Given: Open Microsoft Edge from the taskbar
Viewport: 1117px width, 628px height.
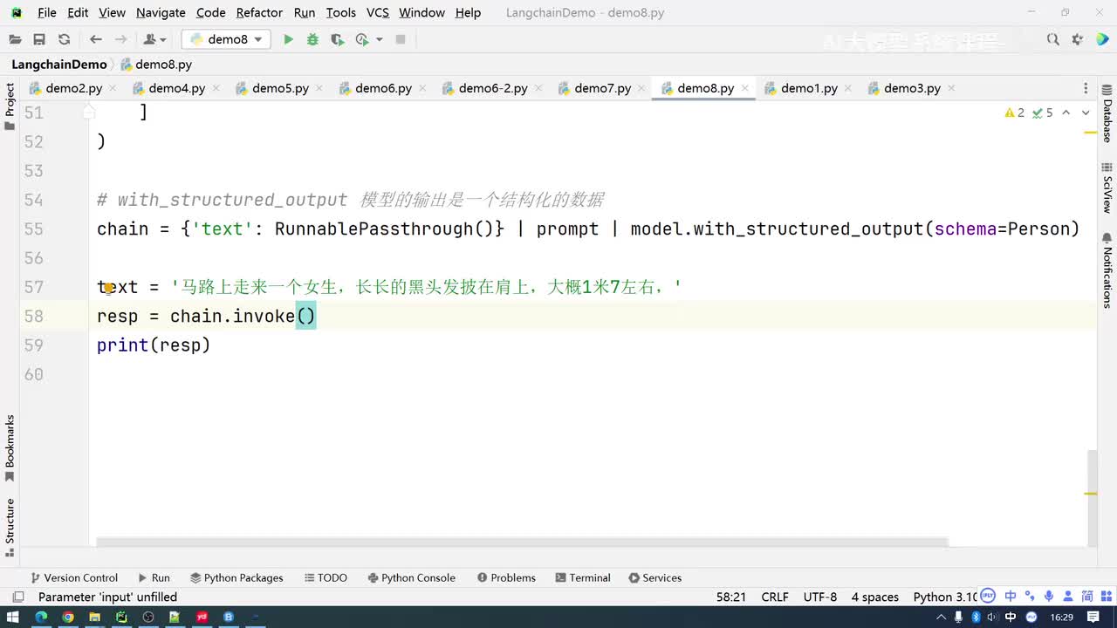Looking at the screenshot, I should click(x=40, y=618).
